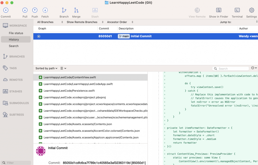The image size is (258, 165).
Task: Click the main branch label tag
Action: [x=124, y=36]
